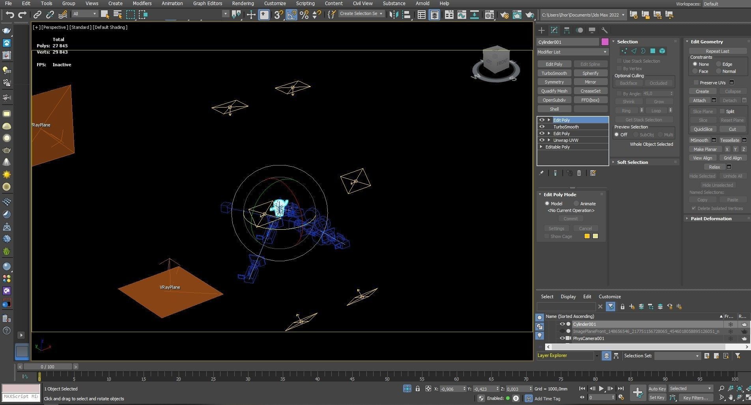Image resolution: width=751 pixels, height=405 pixels.
Task: Open the Scripting menu
Action: point(305,4)
